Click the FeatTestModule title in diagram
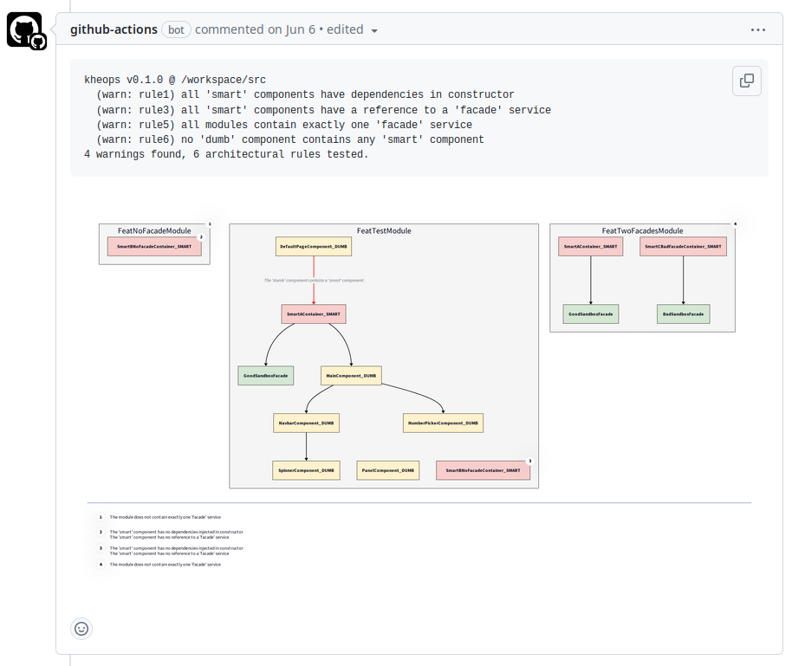Image resolution: width=792 pixels, height=666 pixels. coord(384,230)
